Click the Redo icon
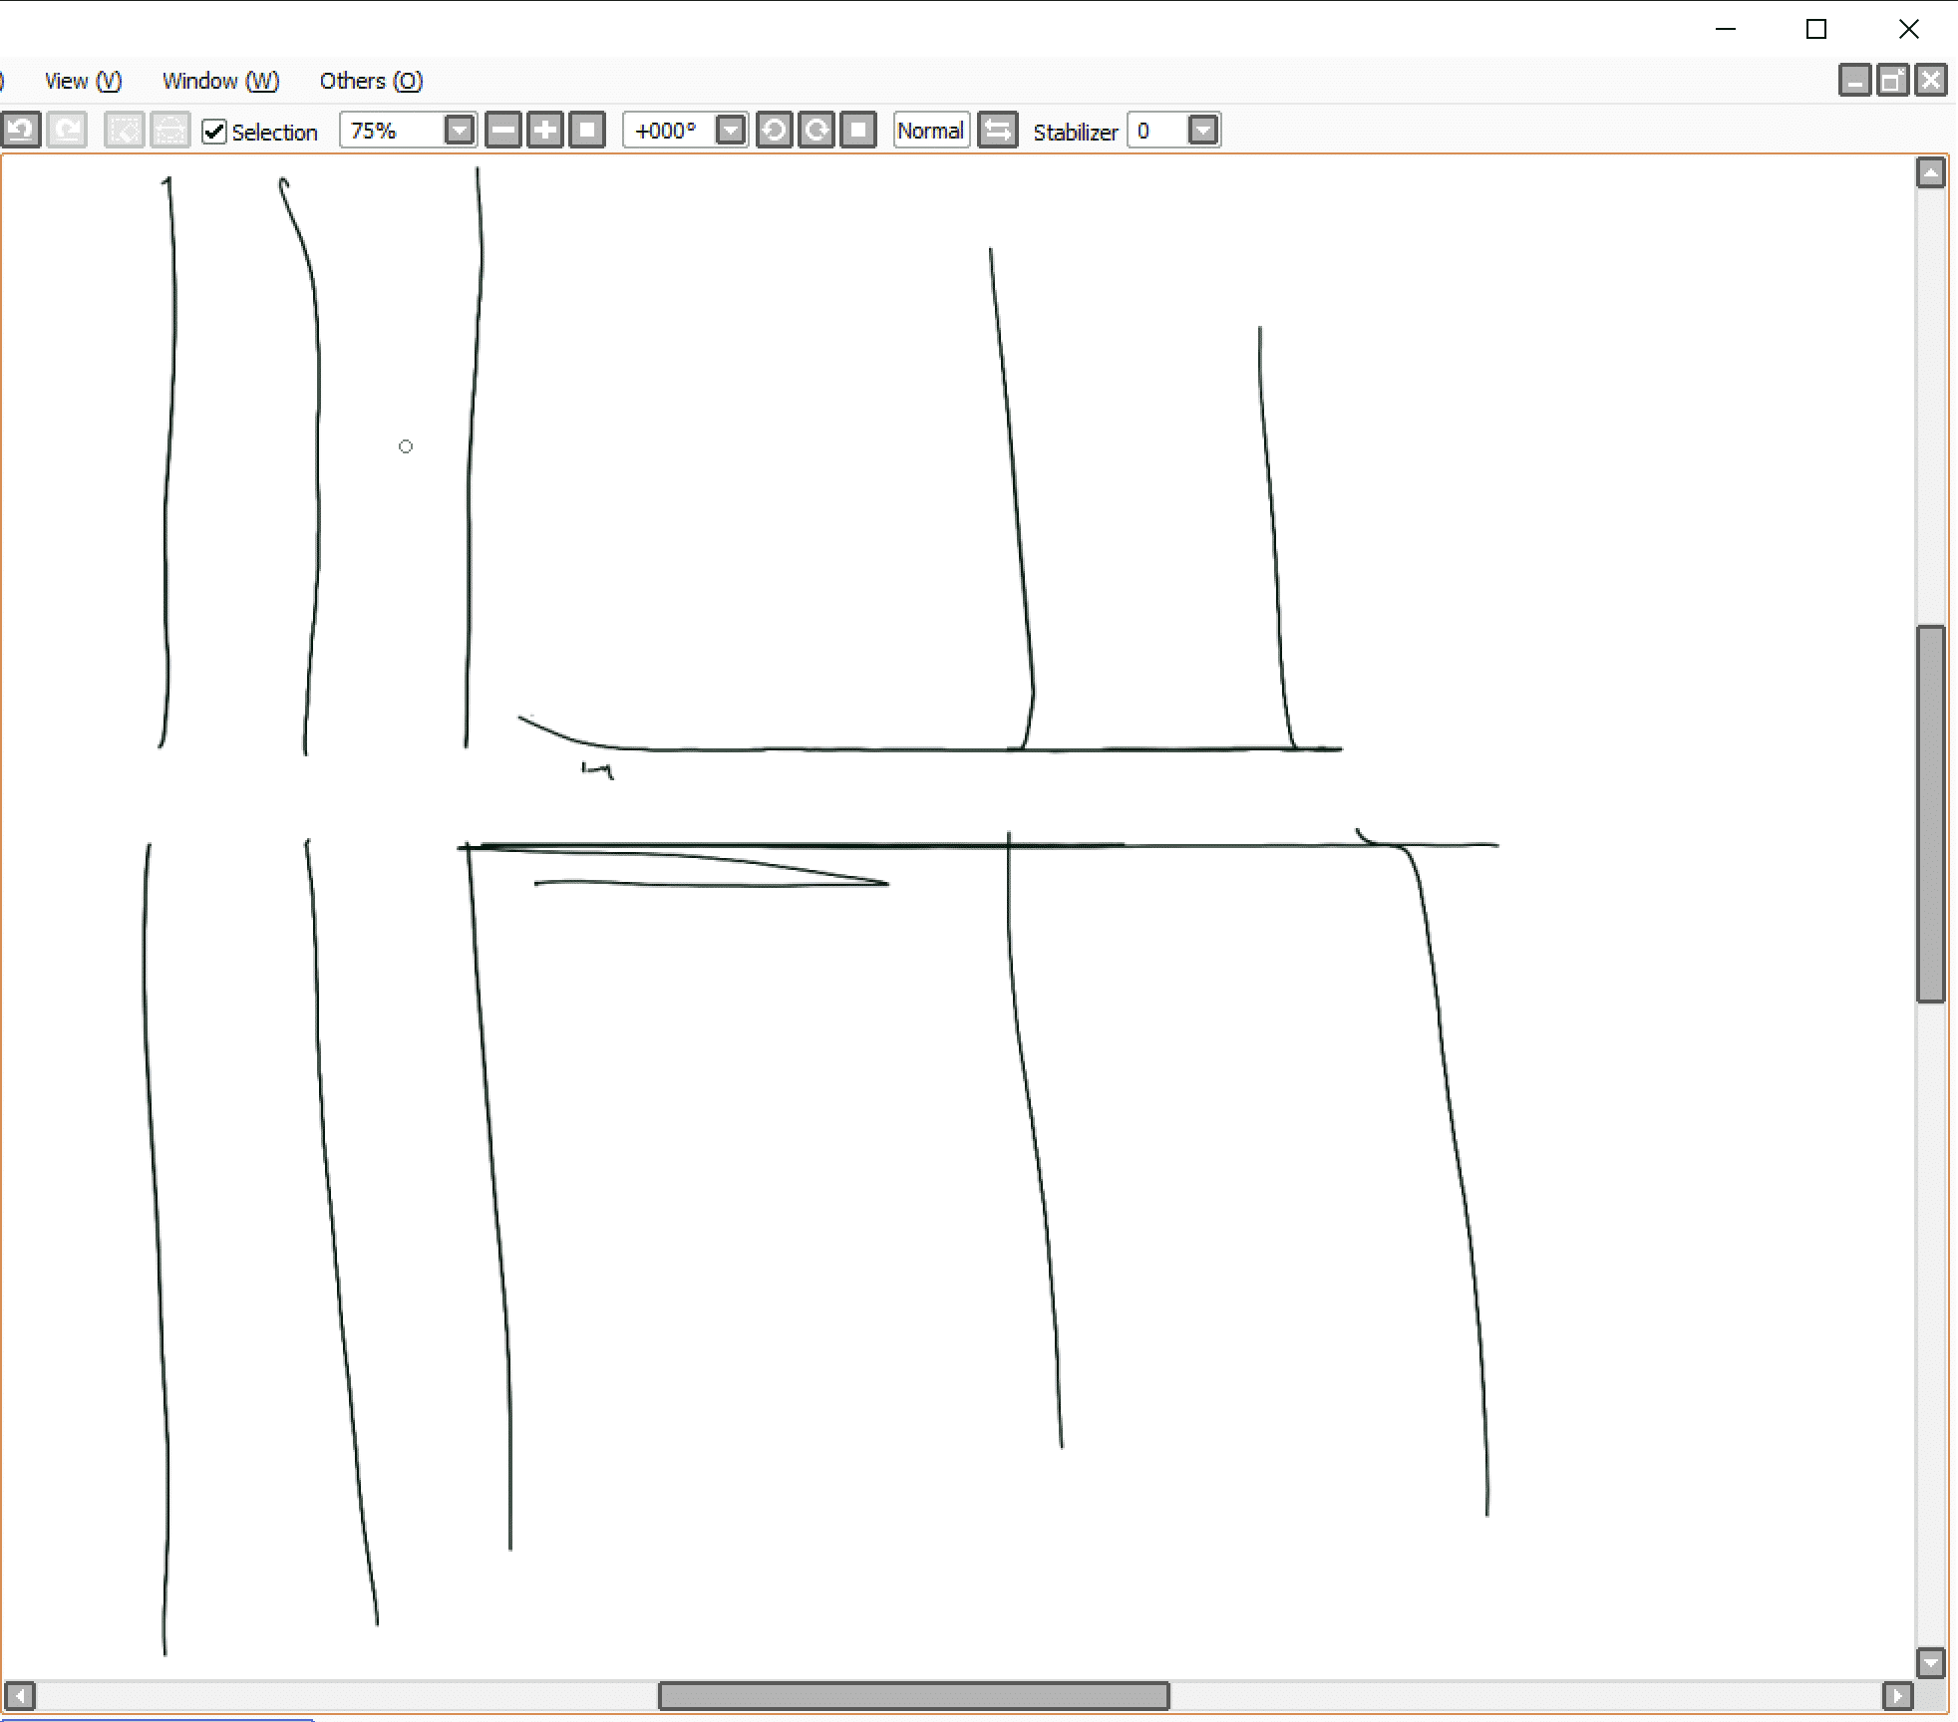This screenshot has height=1722, width=1958. 67,131
